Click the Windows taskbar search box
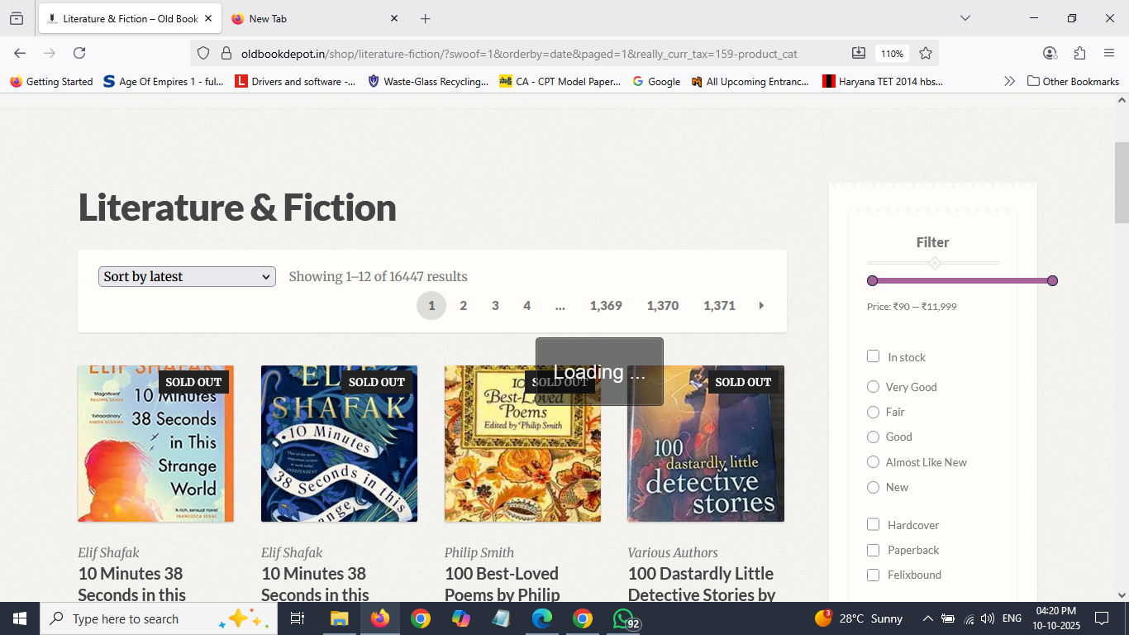Image resolution: width=1129 pixels, height=635 pixels. pyautogui.click(x=157, y=618)
